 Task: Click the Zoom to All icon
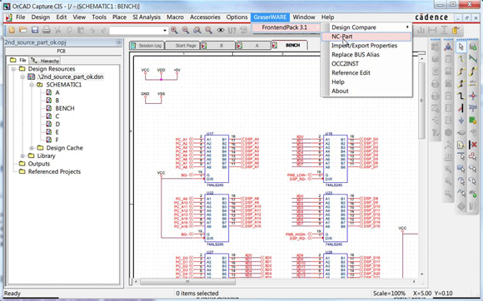tap(208, 30)
